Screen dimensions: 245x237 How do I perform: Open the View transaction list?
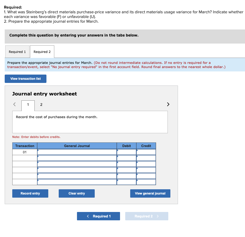(x=26, y=79)
